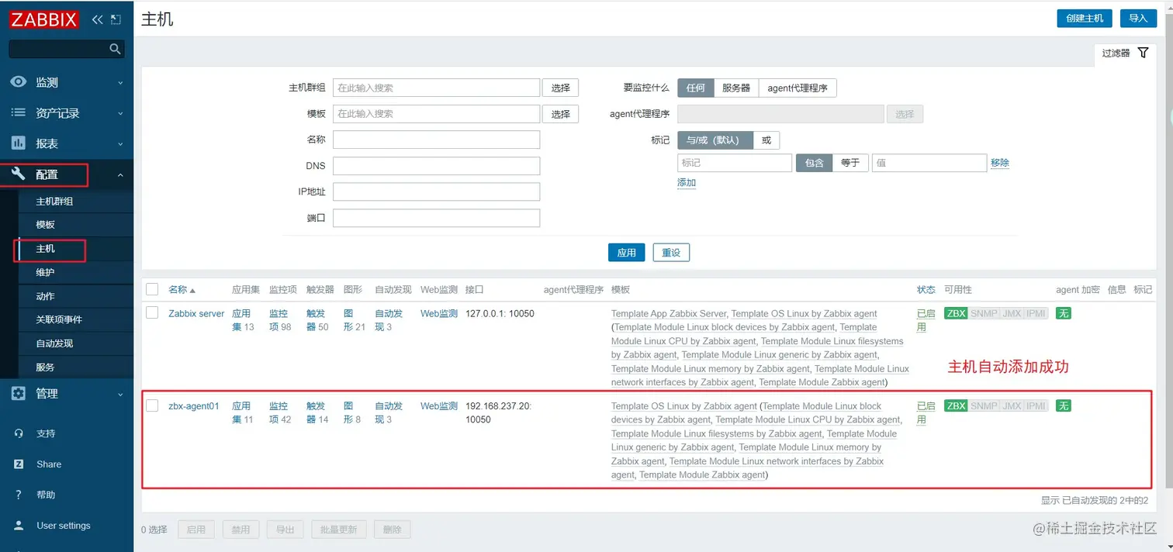Click the sidebar hide toggle icon
The image size is (1173, 552).
coord(116,19)
